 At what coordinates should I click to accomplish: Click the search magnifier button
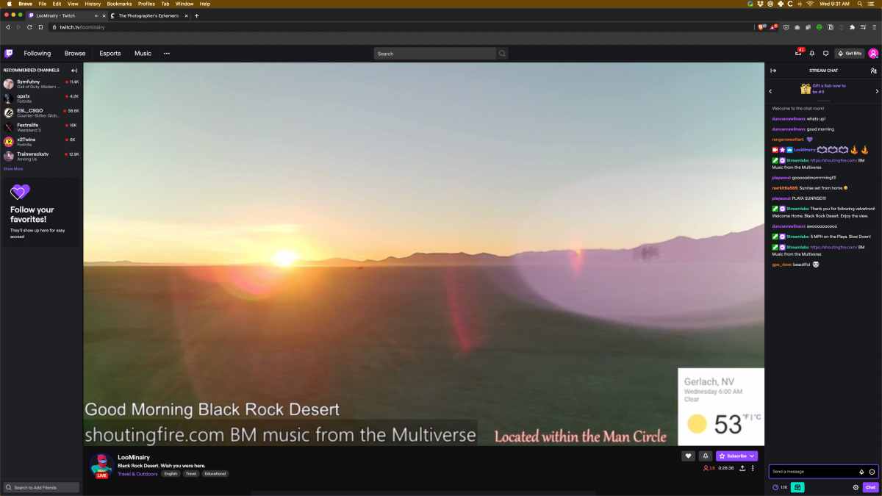(x=502, y=53)
